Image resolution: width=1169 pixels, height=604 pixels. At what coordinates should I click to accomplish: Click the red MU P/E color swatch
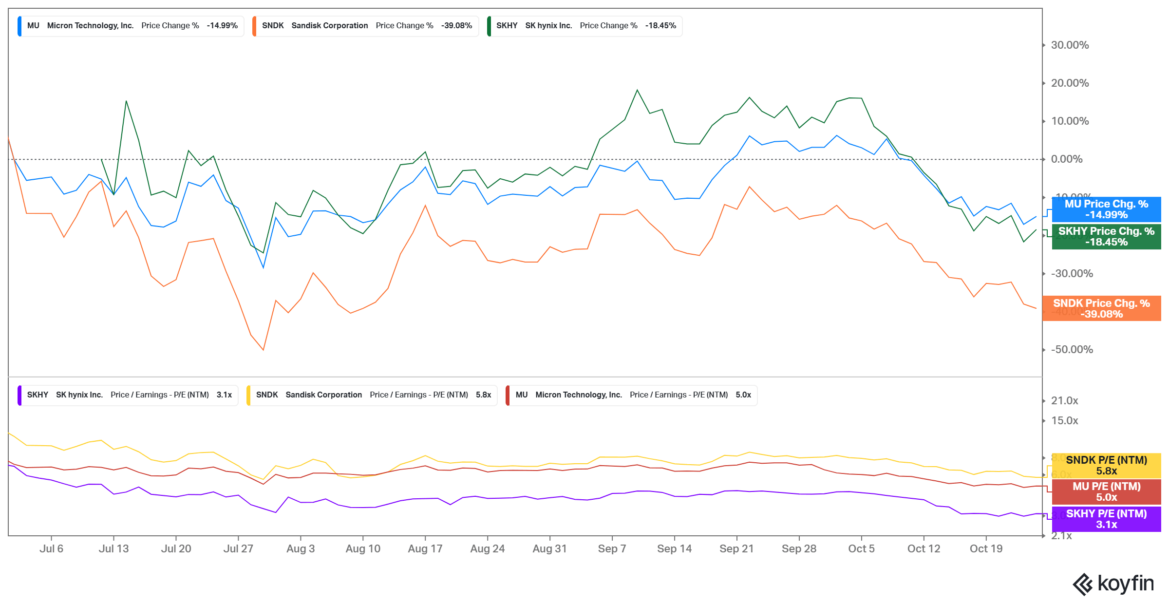pos(508,395)
